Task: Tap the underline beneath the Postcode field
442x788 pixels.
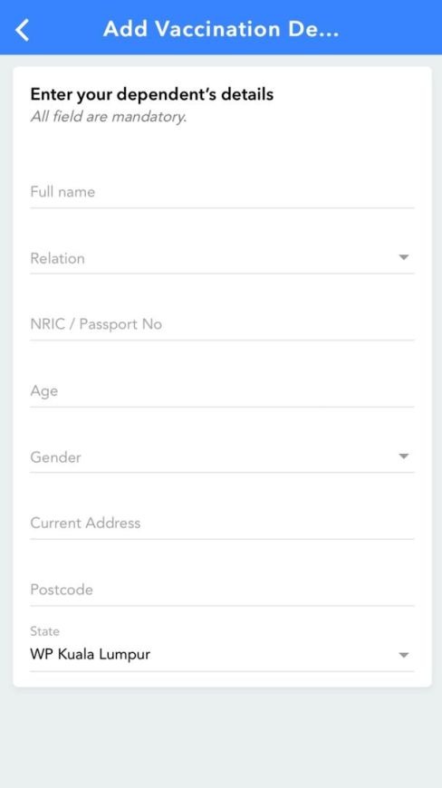Action: 222,606
